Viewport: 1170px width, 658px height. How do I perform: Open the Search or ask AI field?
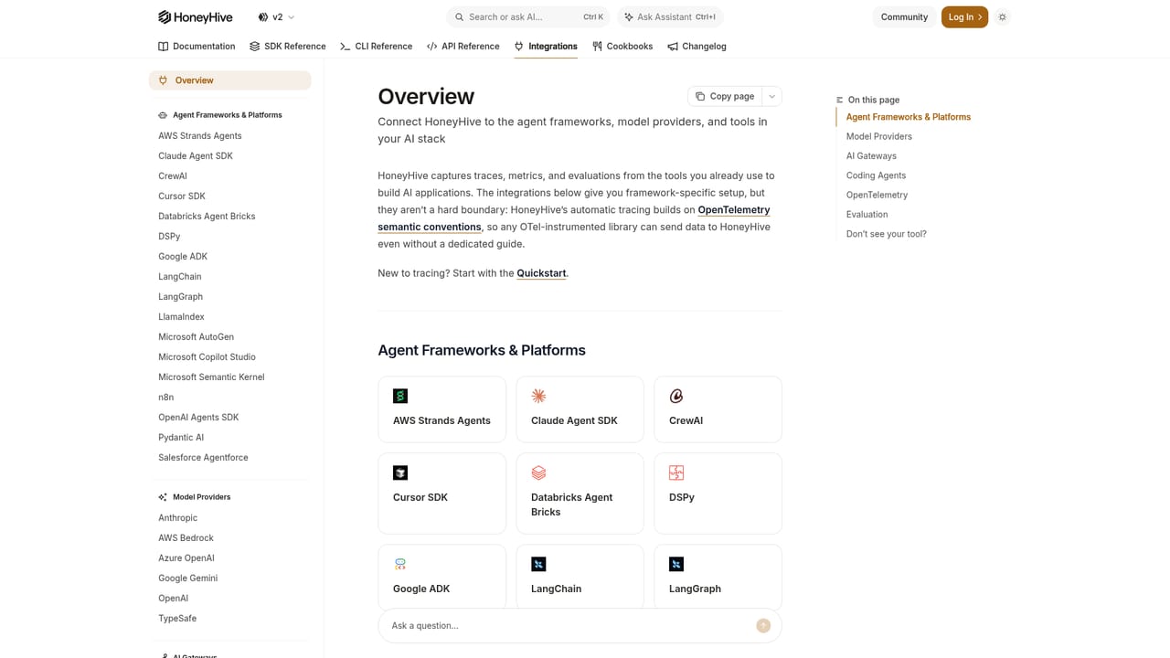[529, 16]
